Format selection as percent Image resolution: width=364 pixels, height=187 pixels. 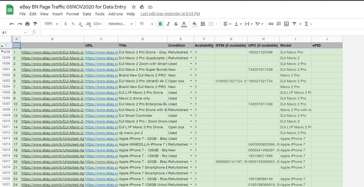[x=73, y=24]
